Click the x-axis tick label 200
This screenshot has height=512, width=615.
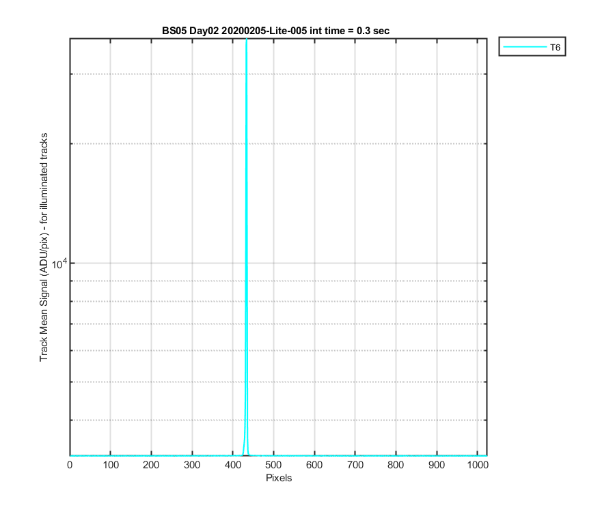151,465
